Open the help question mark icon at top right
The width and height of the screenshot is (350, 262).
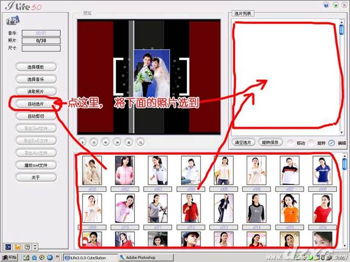point(327,6)
